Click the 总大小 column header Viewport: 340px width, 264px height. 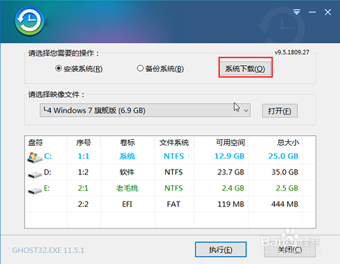[288, 143]
